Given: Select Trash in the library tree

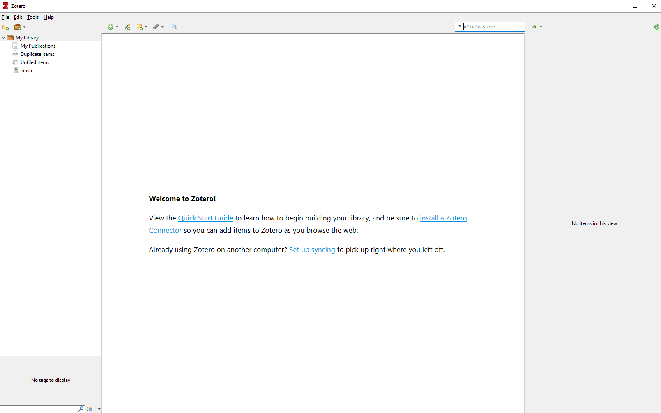Looking at the screenshot, I should pos(26,71).
